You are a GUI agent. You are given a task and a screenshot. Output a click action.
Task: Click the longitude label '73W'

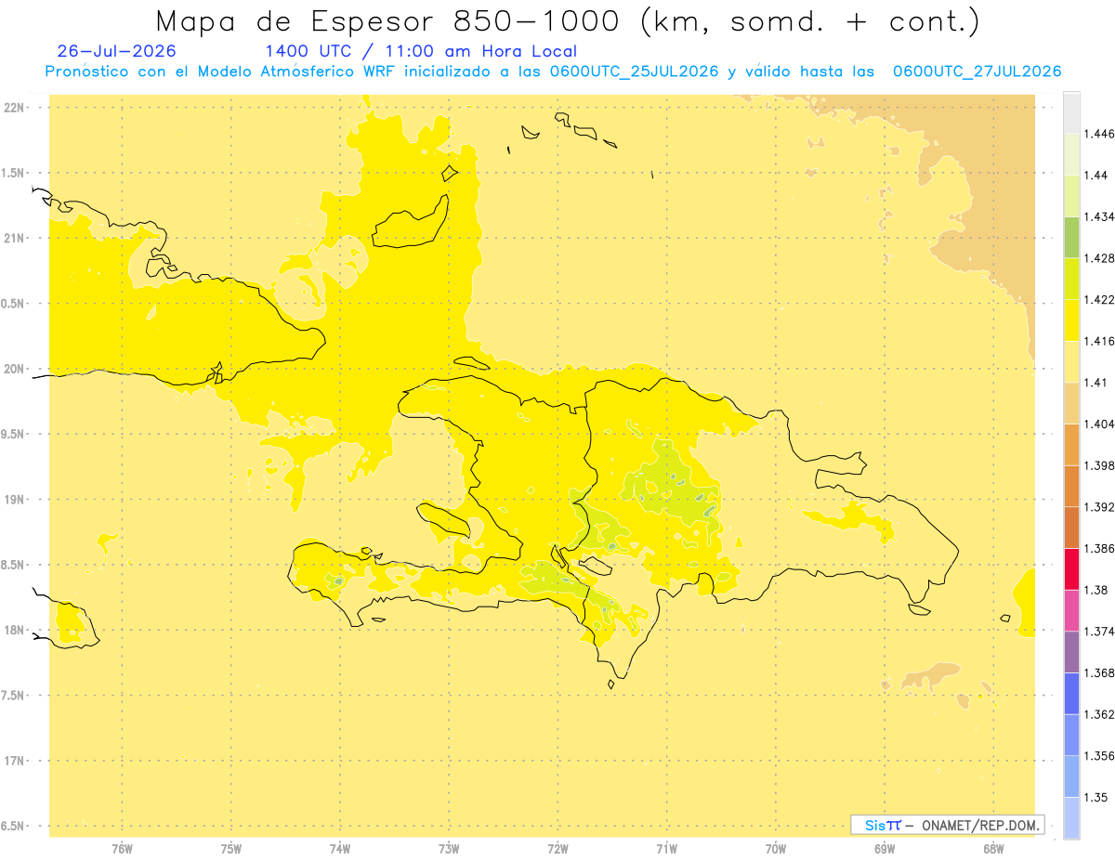pyautogui.click(x=449, y=848)
